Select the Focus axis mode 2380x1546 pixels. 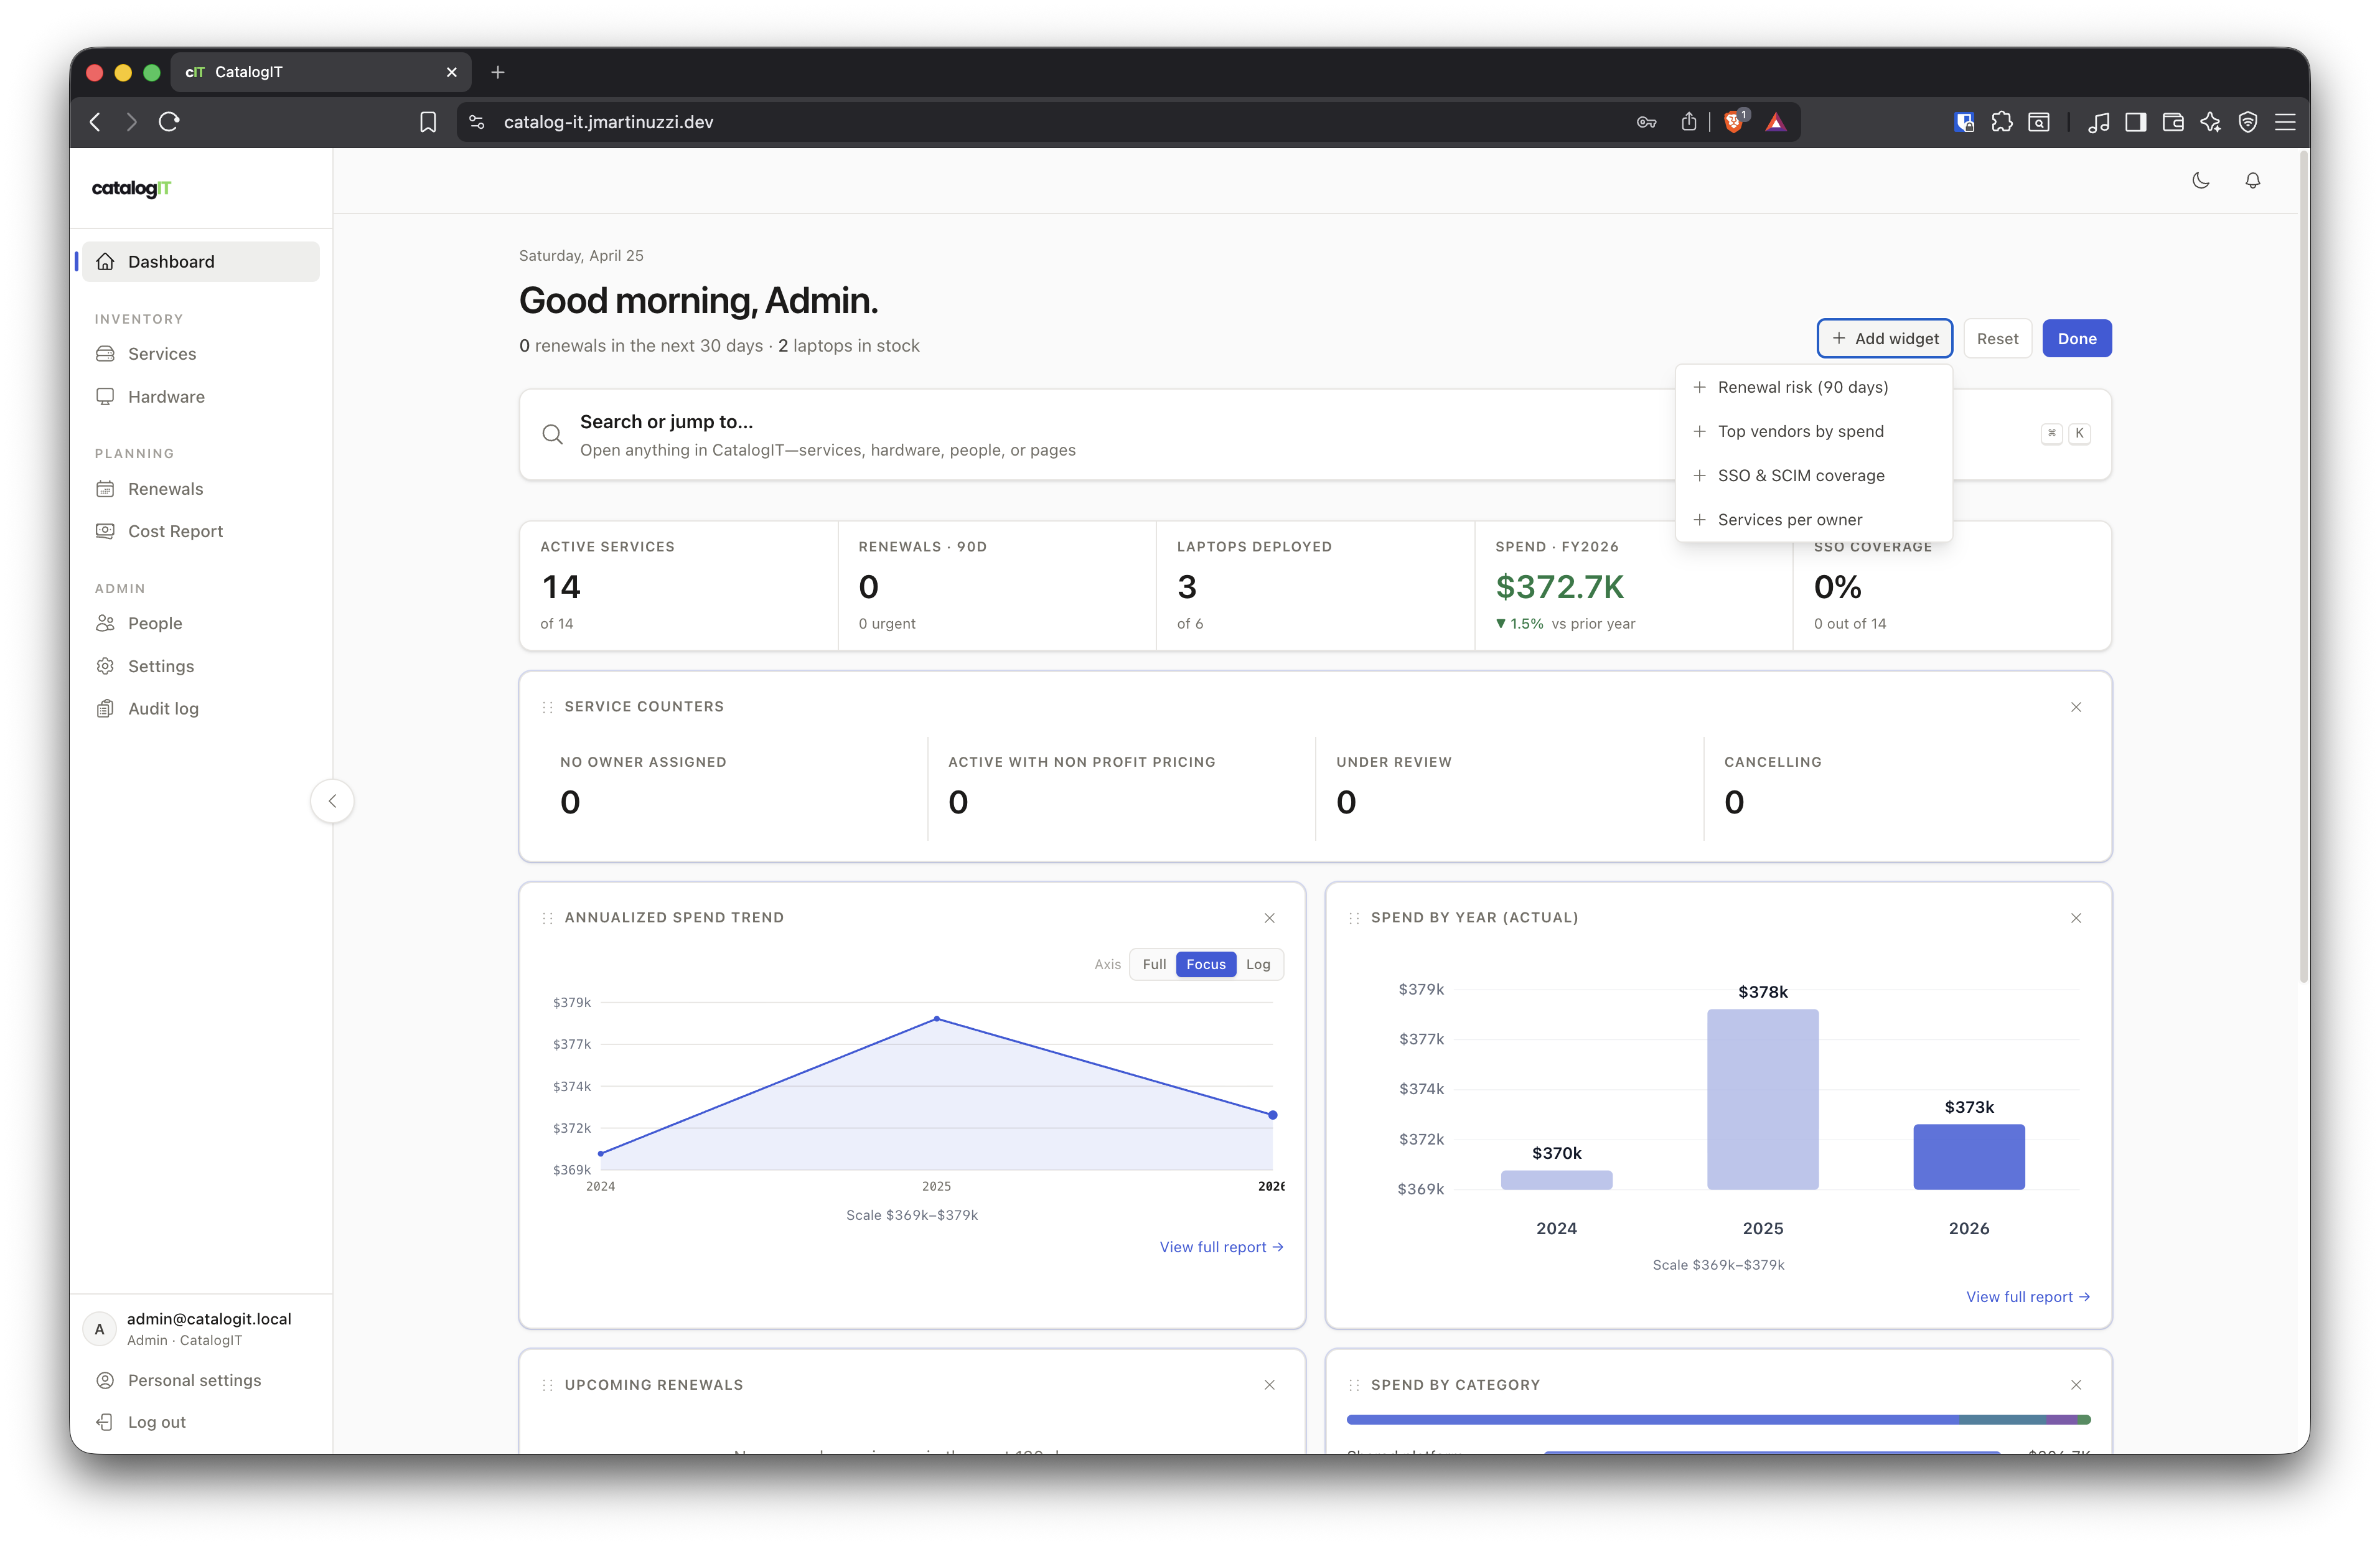point(1206,964)
